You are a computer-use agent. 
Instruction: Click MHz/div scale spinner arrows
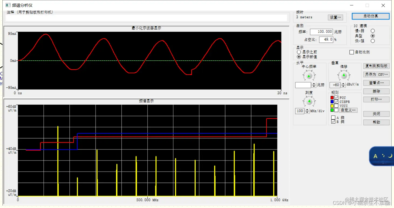(x=307, y=111)
